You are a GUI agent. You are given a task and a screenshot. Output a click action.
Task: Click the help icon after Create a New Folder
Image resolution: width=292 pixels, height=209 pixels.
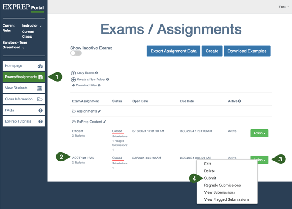pos(108,79)
